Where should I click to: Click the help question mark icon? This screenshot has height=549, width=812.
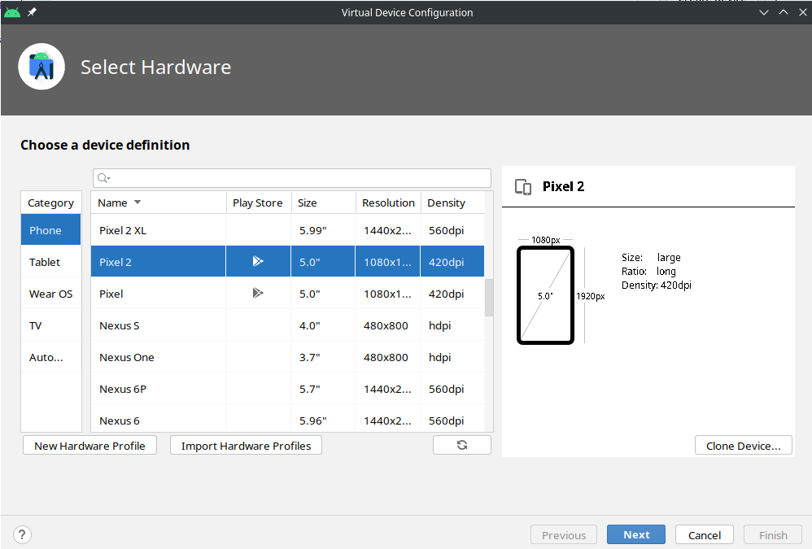pos(23,534)
